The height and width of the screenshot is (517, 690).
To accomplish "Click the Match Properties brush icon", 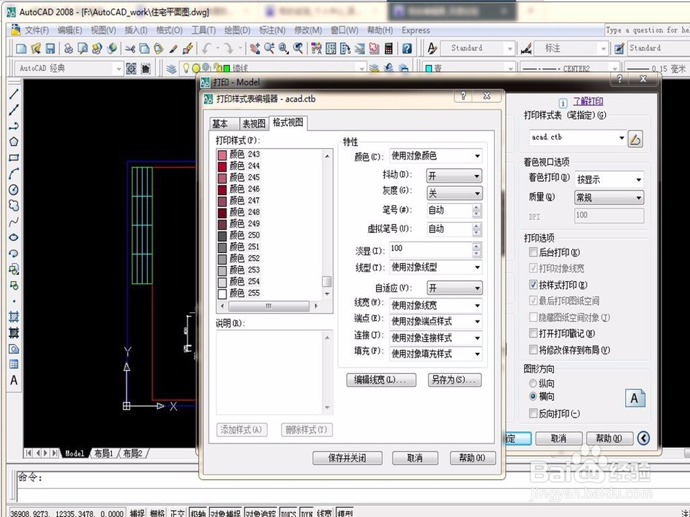I will pyautogui.click(x=173, y=48).
